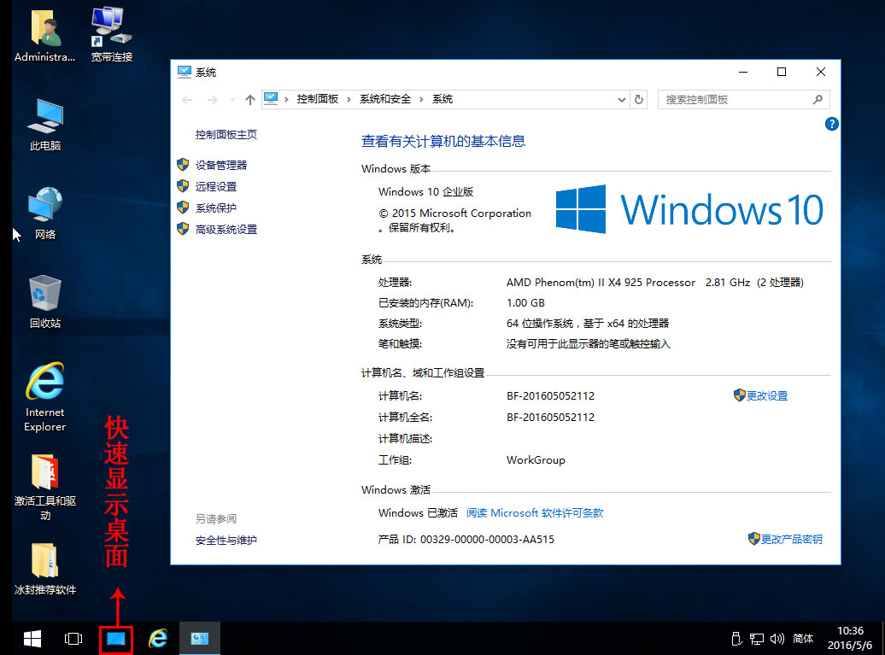Click the forward navigation arrow
885x655 pixels.
coord(212,100)
